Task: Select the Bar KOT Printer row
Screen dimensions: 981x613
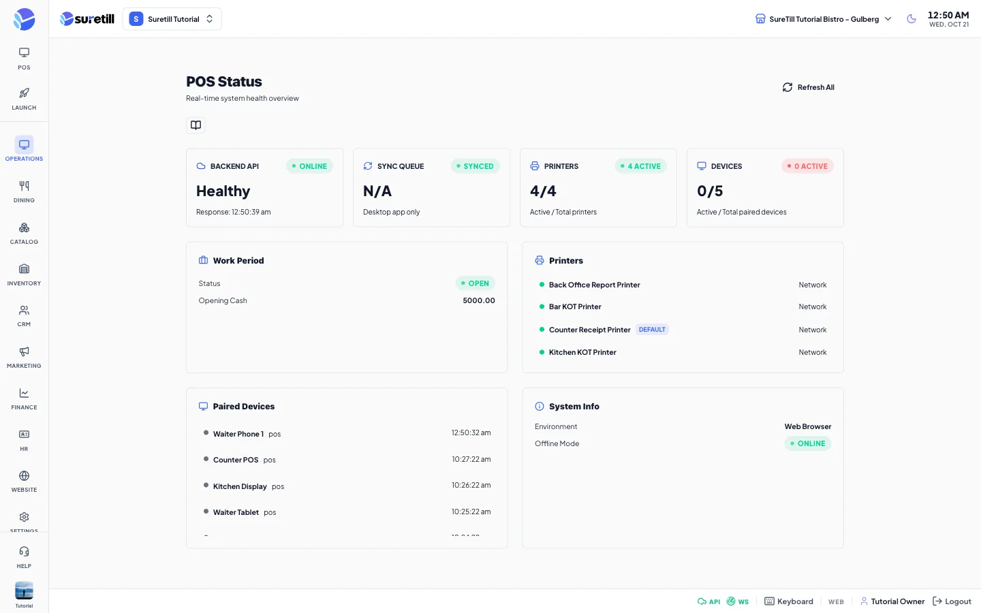Action: 683,306
